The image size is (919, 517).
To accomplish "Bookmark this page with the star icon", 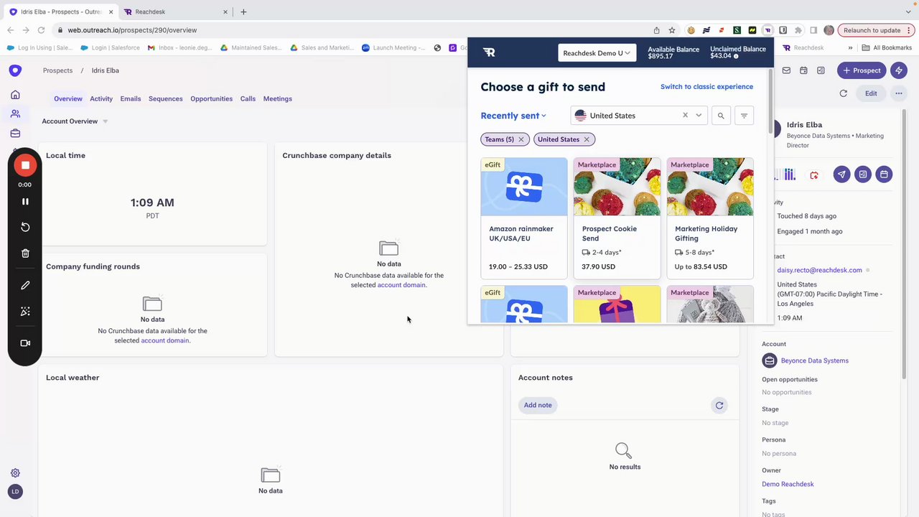I will tap(672, 30).
